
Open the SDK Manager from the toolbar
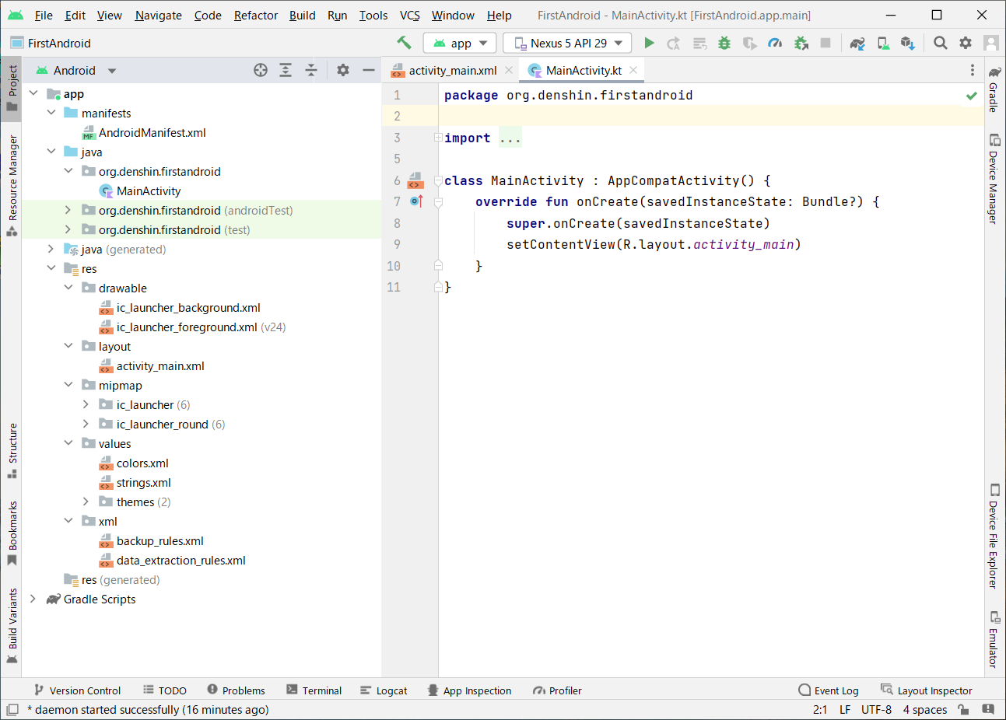tap(908, 43)
